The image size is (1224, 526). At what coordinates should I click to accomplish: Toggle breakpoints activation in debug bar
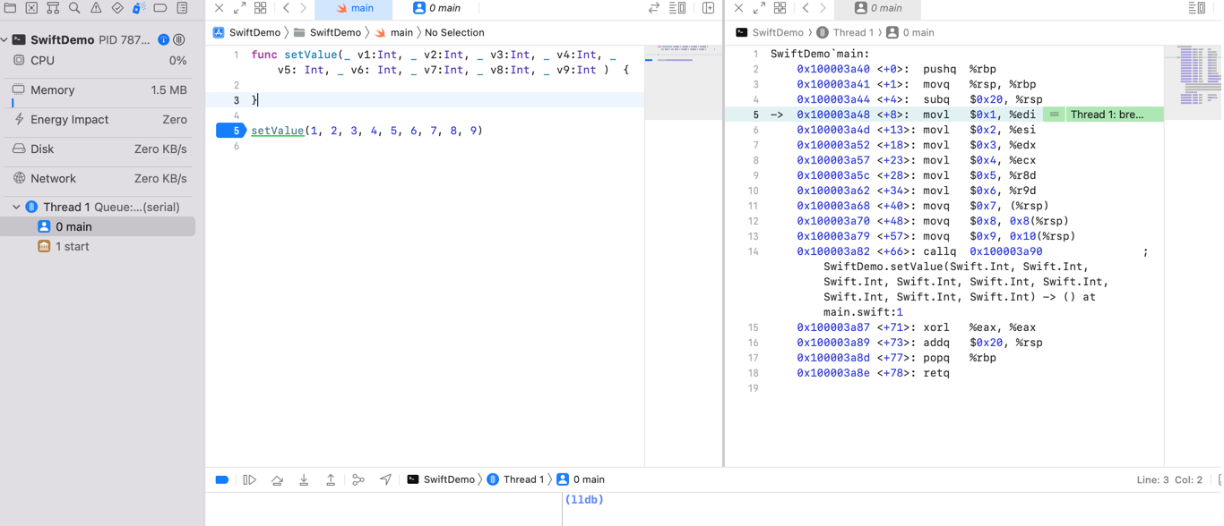(x=222, y=480)
